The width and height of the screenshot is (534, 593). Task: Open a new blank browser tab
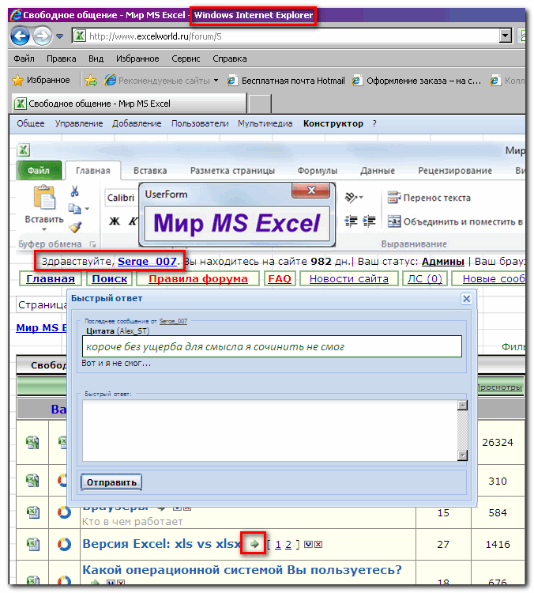pos(260,104)
